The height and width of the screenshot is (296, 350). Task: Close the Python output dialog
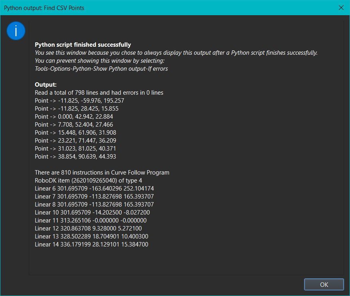tap(341, 8)
